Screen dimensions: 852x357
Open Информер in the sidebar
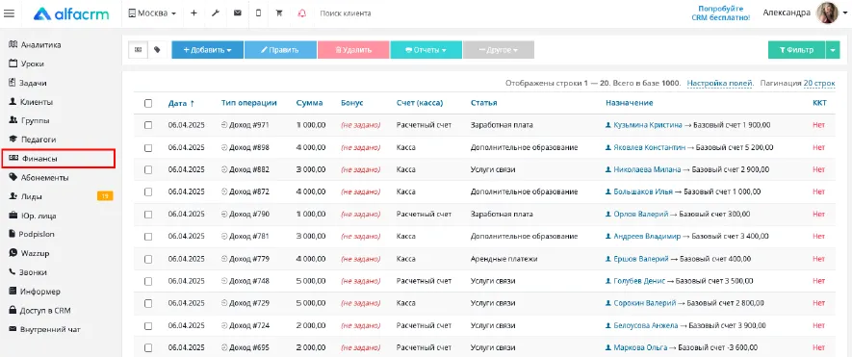[x=35, y=292]
